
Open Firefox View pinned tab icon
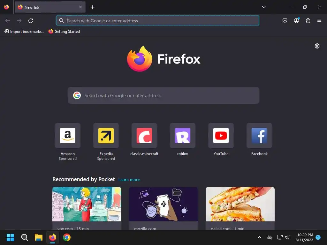[x=6, y=7]
